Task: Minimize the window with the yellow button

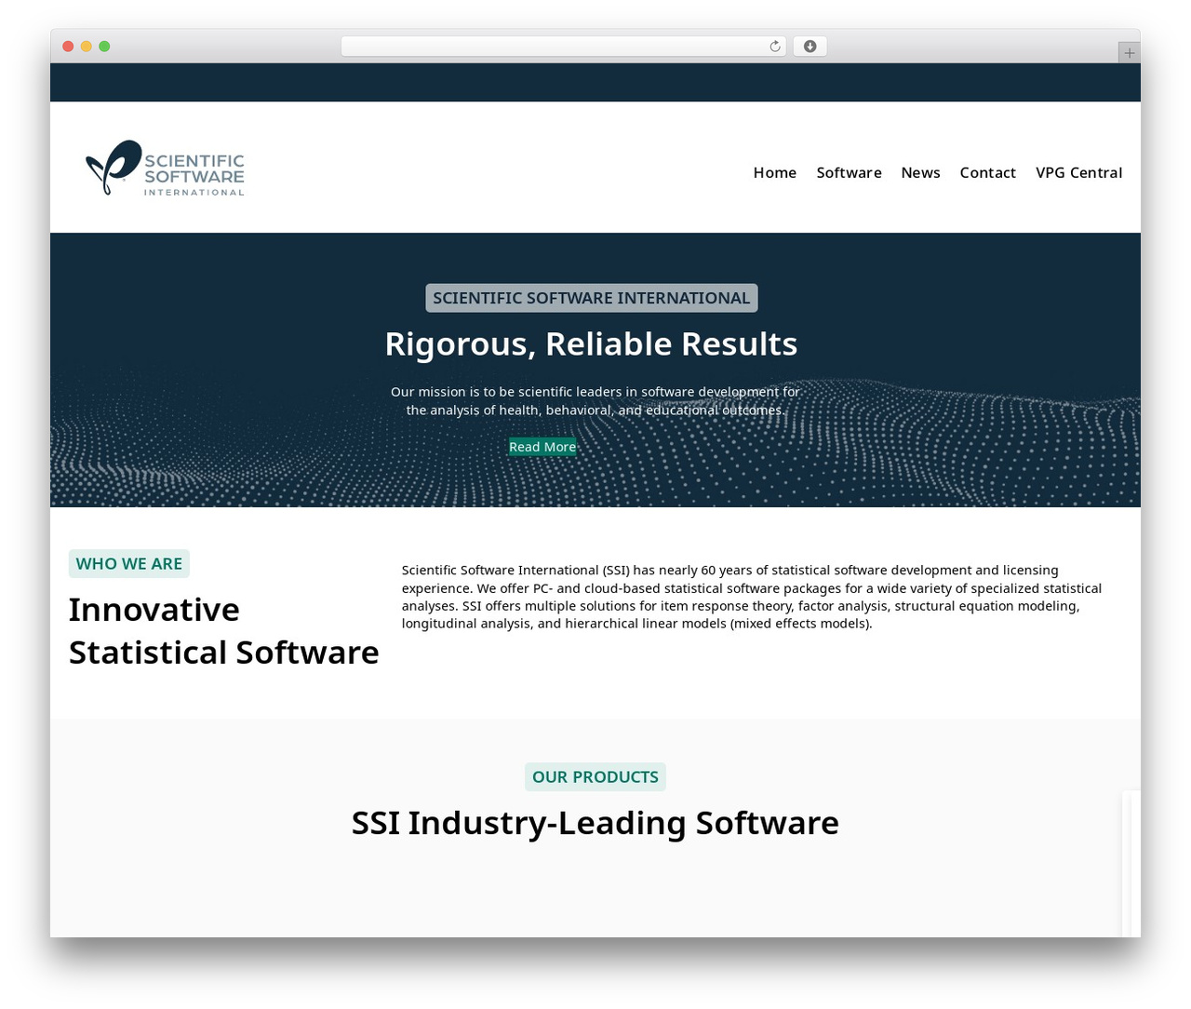Action: 86,47
